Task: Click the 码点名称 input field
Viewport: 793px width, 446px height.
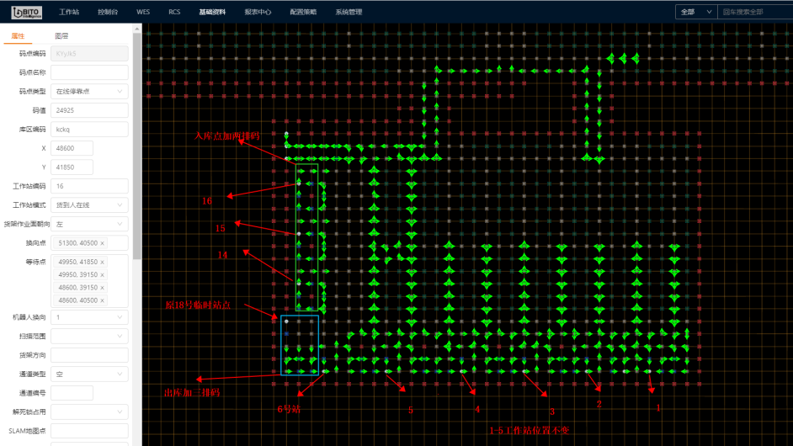Action: (89, 72)
